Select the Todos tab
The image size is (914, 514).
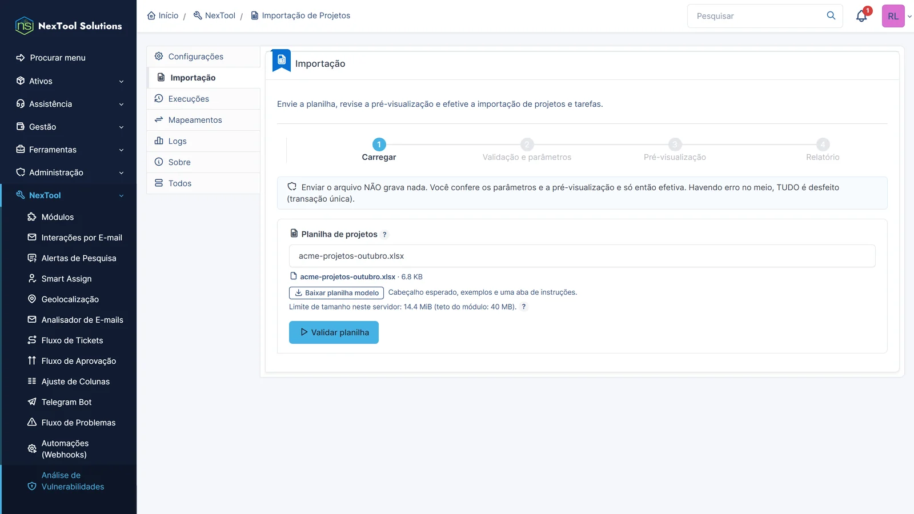pos(203,183)
